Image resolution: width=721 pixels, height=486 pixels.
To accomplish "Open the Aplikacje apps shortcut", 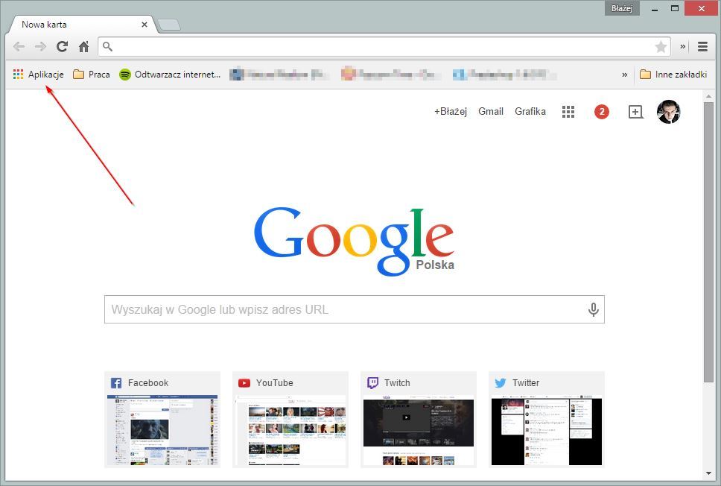I will coord(39,75).
